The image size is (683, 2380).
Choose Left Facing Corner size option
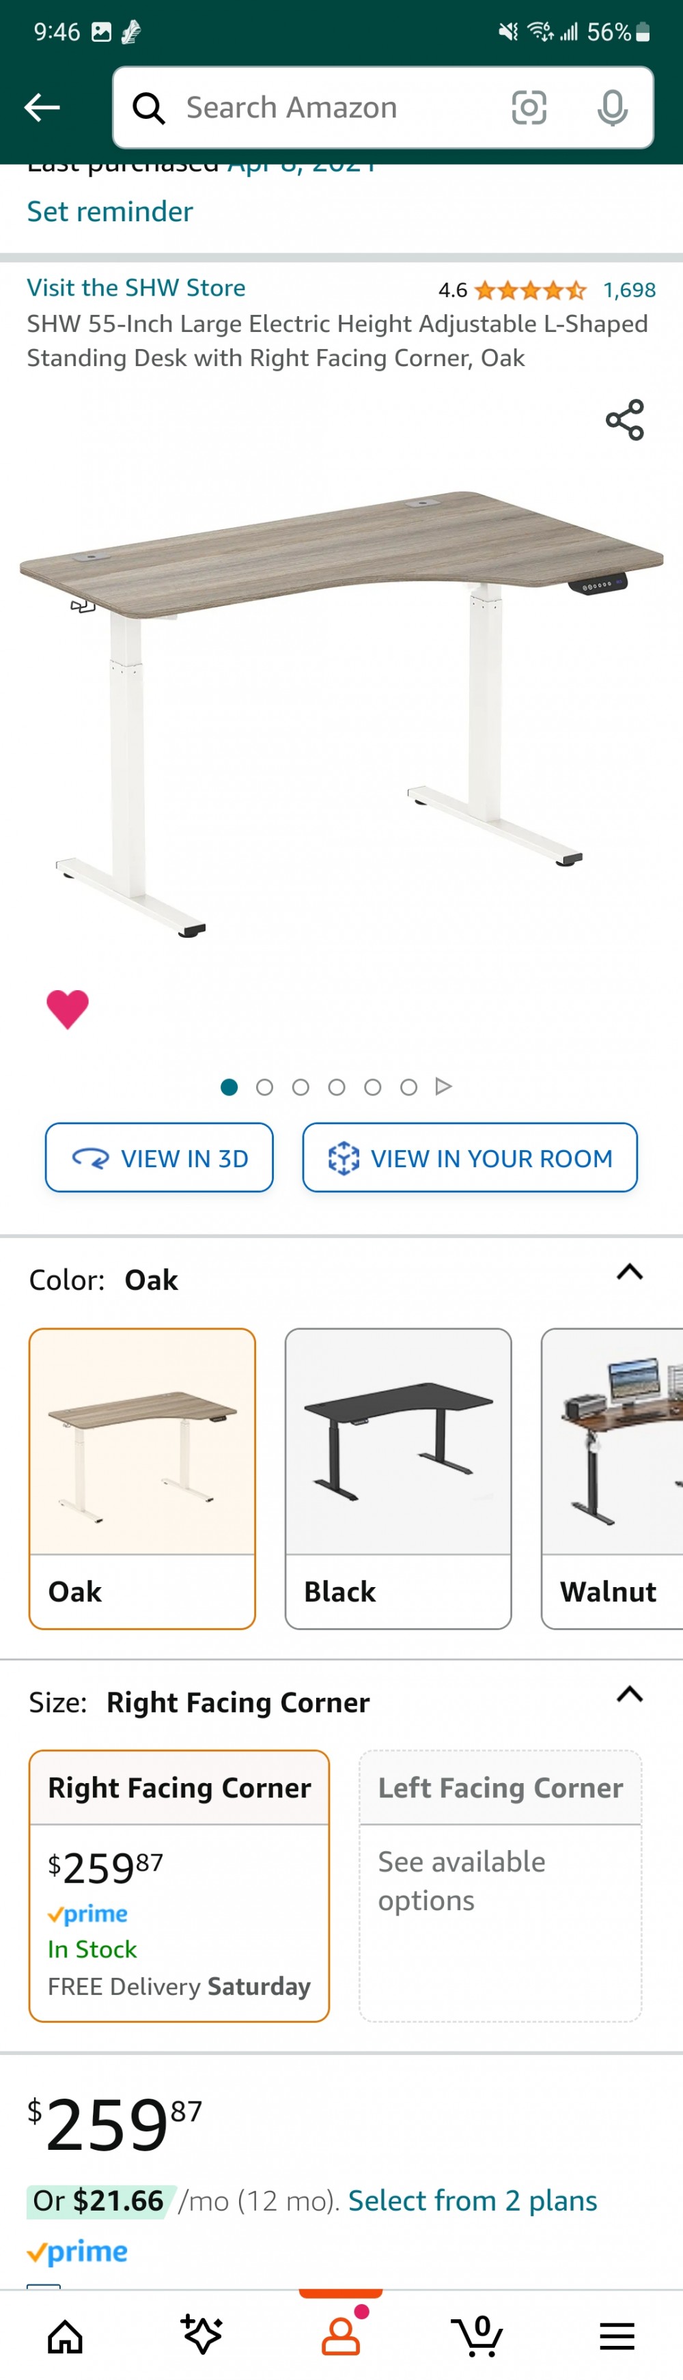tap(500, 1886)
